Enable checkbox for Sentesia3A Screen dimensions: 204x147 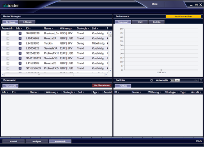pyautogui.click(x=8, y=48)
